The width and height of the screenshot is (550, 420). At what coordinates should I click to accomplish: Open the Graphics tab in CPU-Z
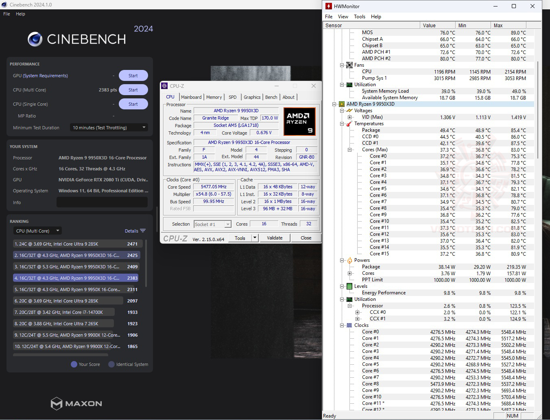[x=252, y=97]
